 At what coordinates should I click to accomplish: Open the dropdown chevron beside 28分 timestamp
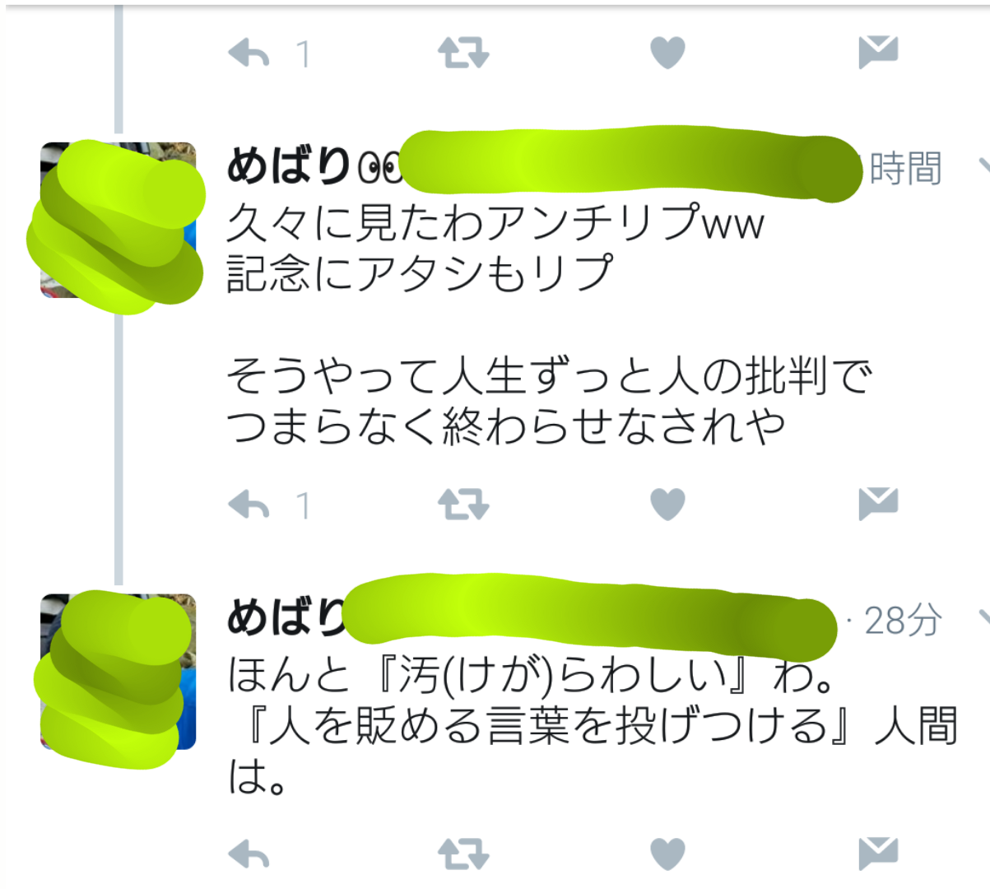(x=983, y=617)
